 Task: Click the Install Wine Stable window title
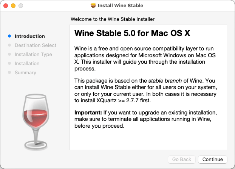[x=121, y=6]
